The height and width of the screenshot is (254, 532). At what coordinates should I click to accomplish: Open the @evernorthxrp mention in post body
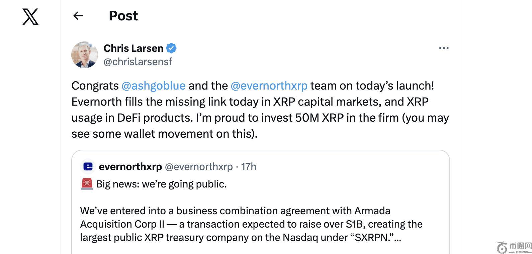[269, 86]
